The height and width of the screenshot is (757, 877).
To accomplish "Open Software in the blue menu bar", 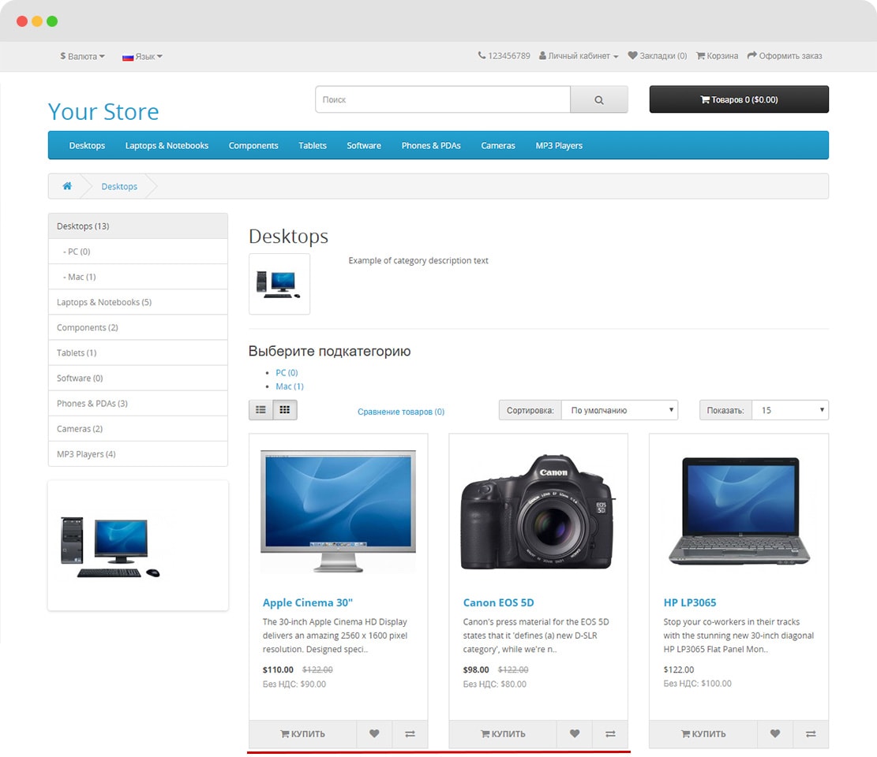I will point(364,145).
